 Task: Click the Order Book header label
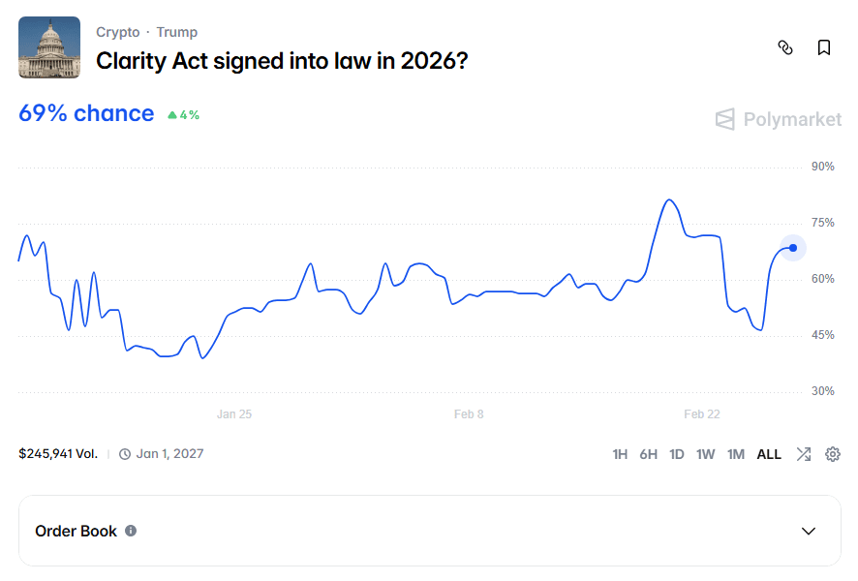click(76, 531)
